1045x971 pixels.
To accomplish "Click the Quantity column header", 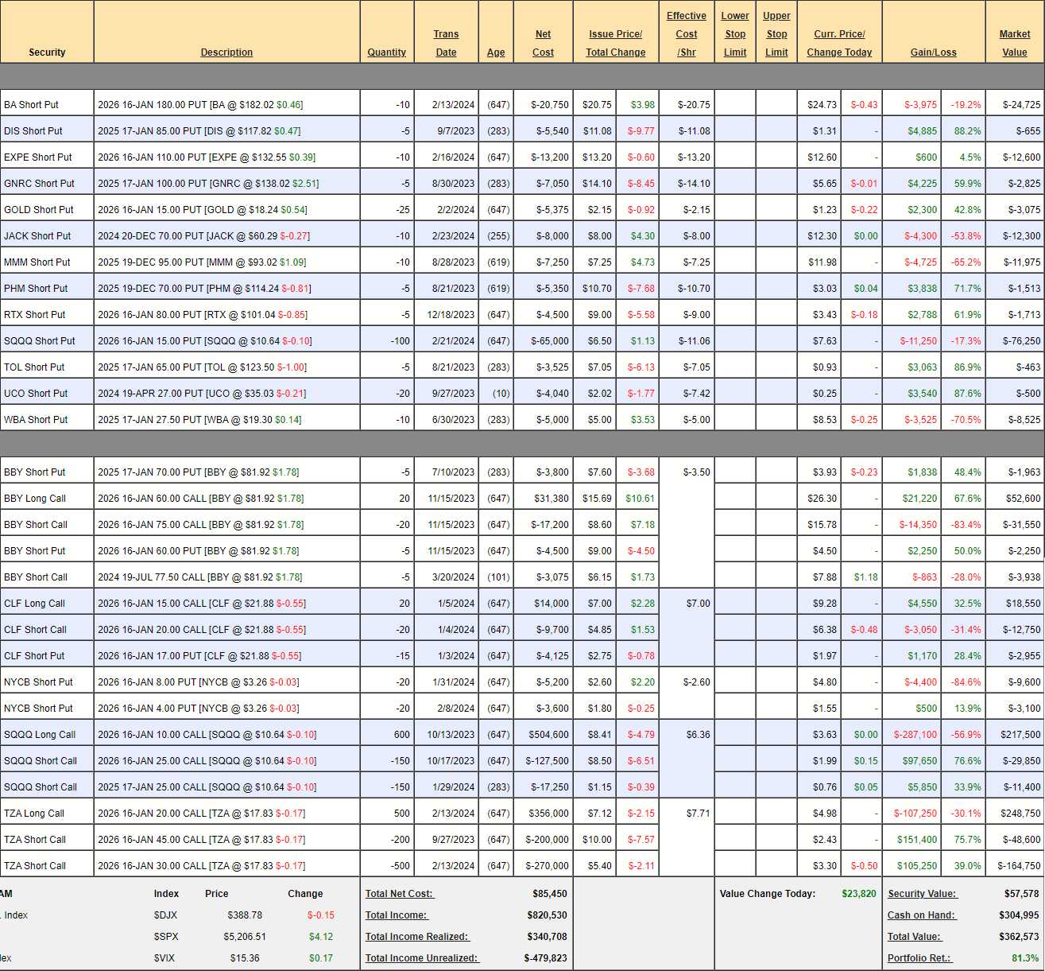I will click(x=386, y=52).
